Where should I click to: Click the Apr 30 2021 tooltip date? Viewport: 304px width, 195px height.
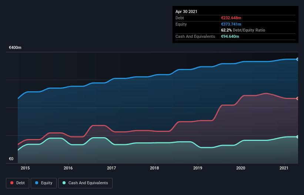tap(186, 11)
